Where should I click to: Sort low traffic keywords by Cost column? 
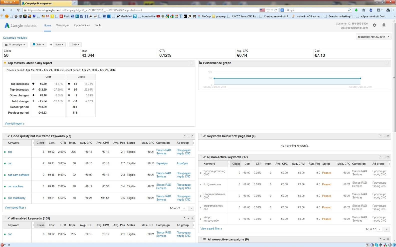click(52, 143)
